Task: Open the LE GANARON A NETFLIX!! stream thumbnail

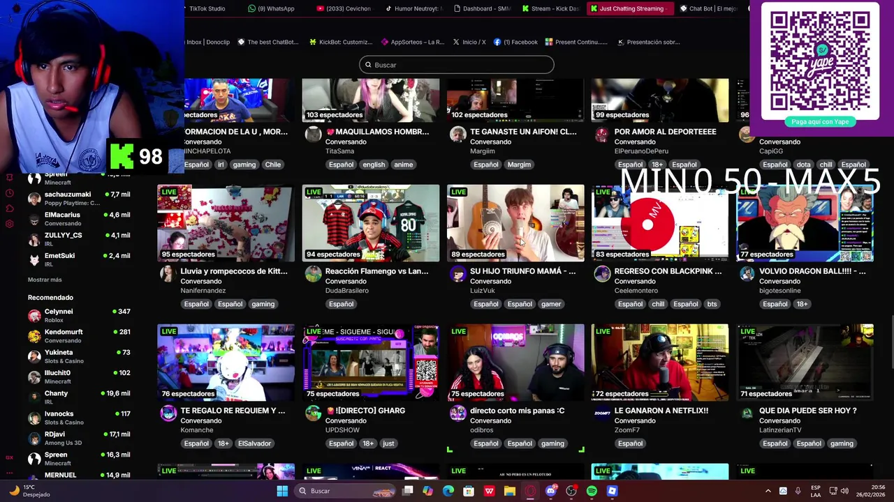Action: coord(660,363)
